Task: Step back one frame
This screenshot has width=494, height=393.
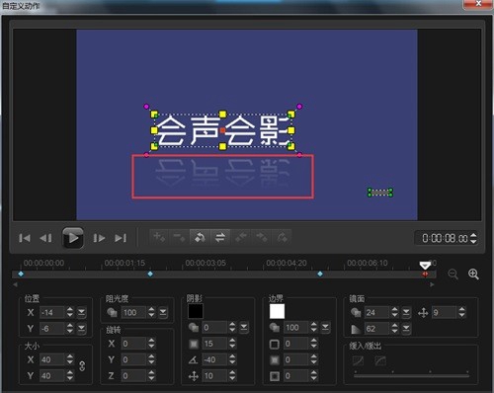Action: pyautogui.click(x=45, y=238)
